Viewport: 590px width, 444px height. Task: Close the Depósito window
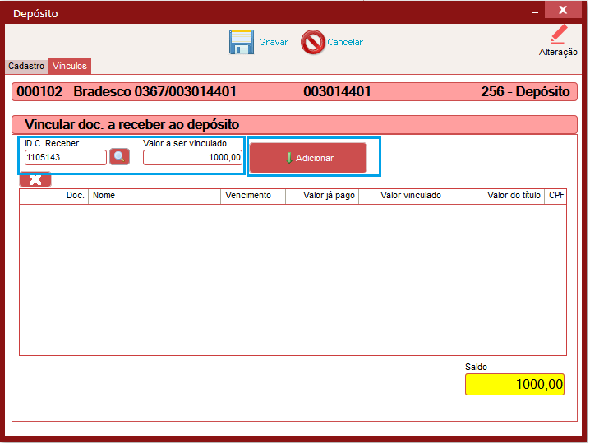(x=563, y=10)
